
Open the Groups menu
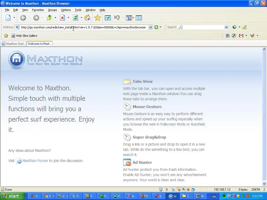coord(52,10)
